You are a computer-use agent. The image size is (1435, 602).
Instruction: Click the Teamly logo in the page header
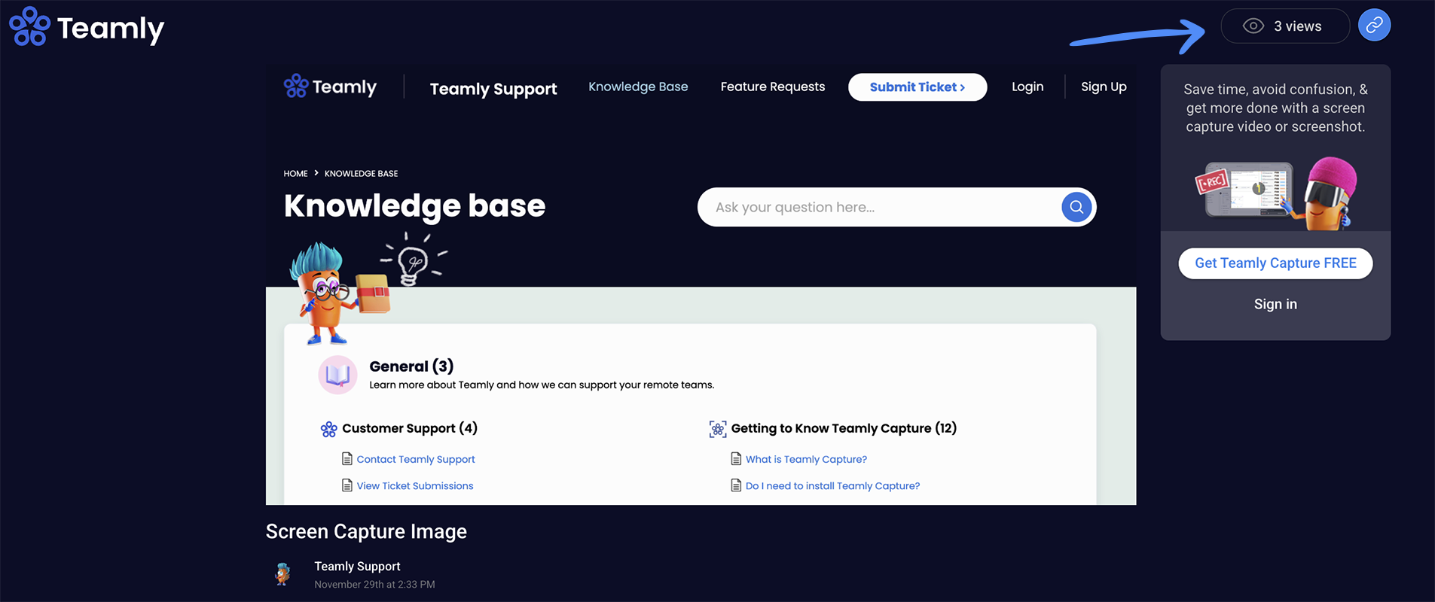(x=87, y=27)
